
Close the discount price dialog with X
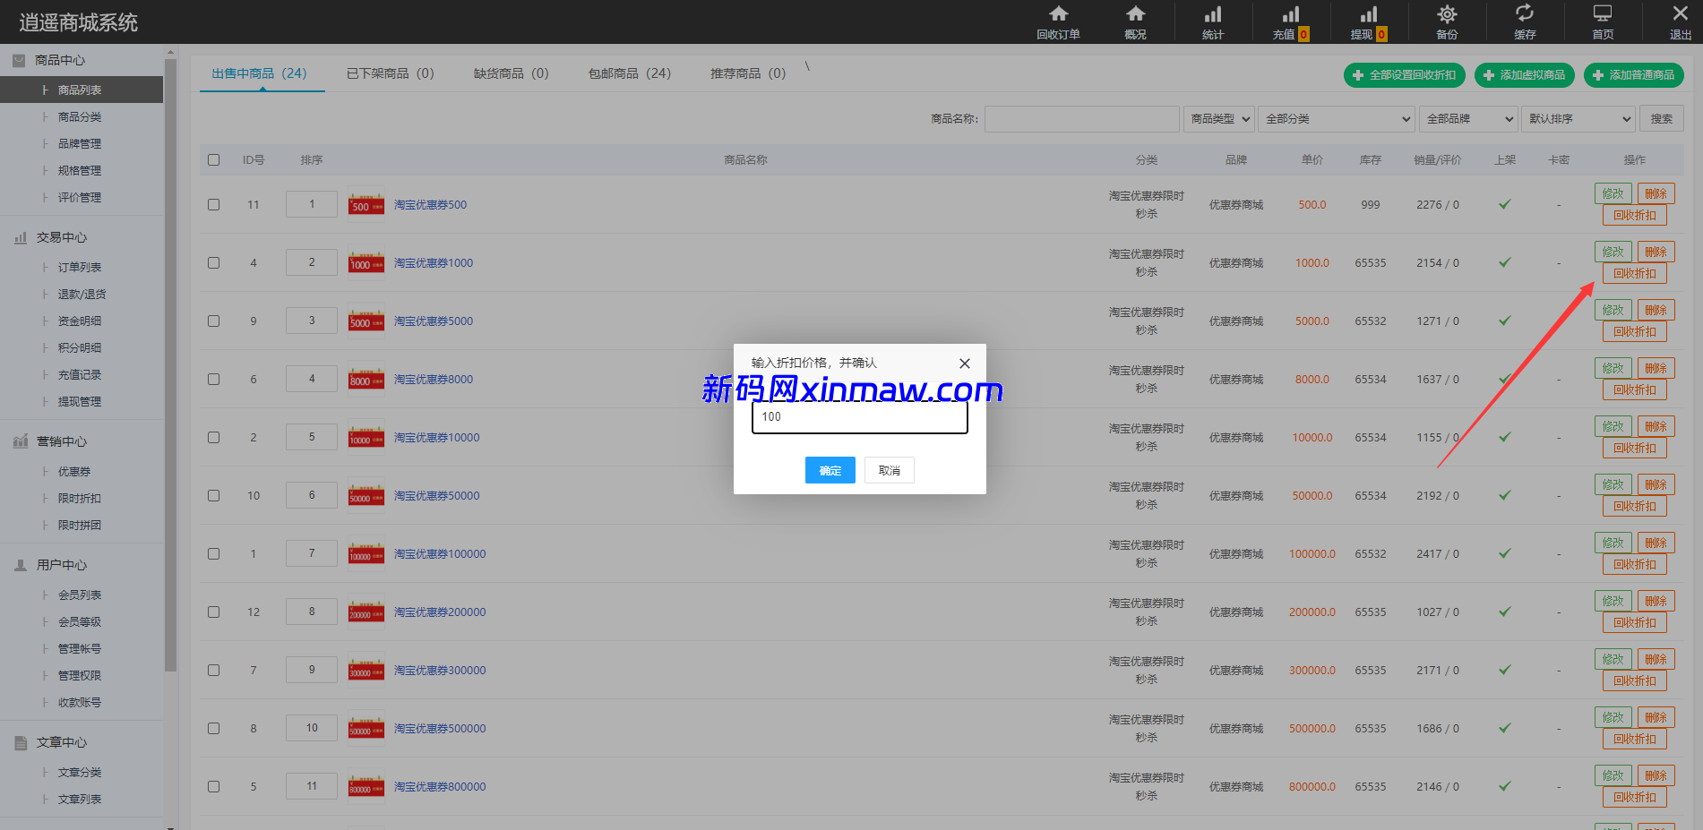tap(964, 364)
